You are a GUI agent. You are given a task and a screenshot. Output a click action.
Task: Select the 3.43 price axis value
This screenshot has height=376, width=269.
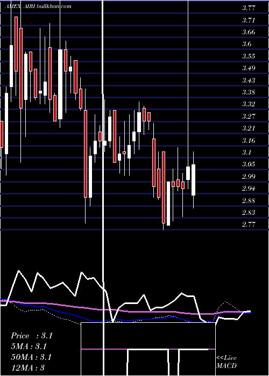249,81
